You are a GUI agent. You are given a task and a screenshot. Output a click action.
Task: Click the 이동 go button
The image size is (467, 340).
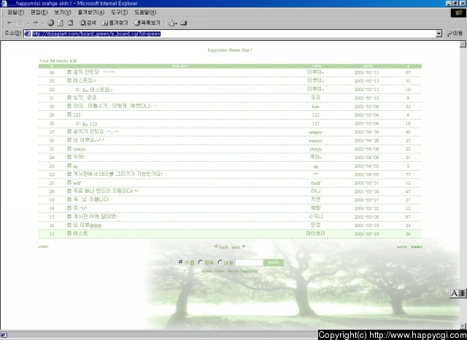(x=455, y=34)
